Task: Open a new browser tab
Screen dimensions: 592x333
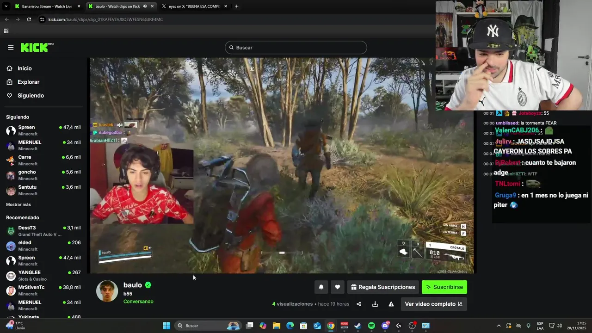Action: pyautogui.click(x=237, y=6)
